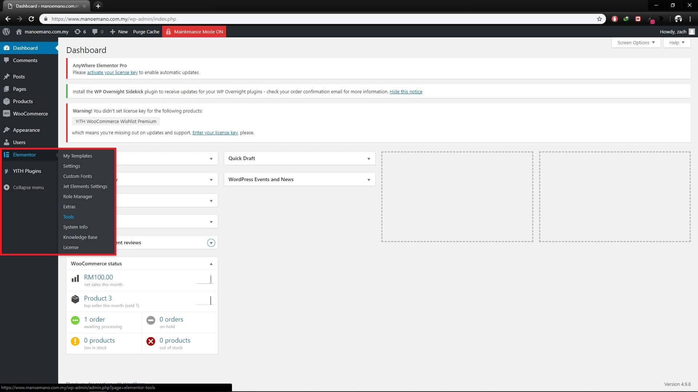This screenshot has width=698, height=392.
Task: Select Tools in Elementor submenu
Action: 68,217
